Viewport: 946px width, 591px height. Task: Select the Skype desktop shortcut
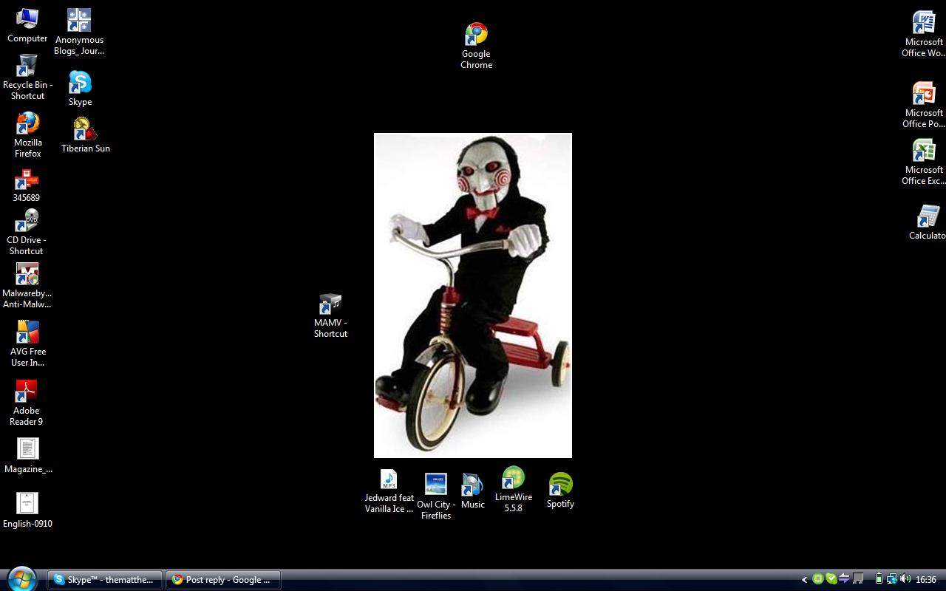point(80,89)
